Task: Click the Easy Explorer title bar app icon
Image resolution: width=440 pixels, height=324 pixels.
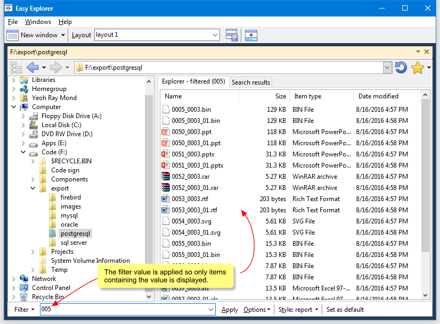Action: [x=9, y=8]
